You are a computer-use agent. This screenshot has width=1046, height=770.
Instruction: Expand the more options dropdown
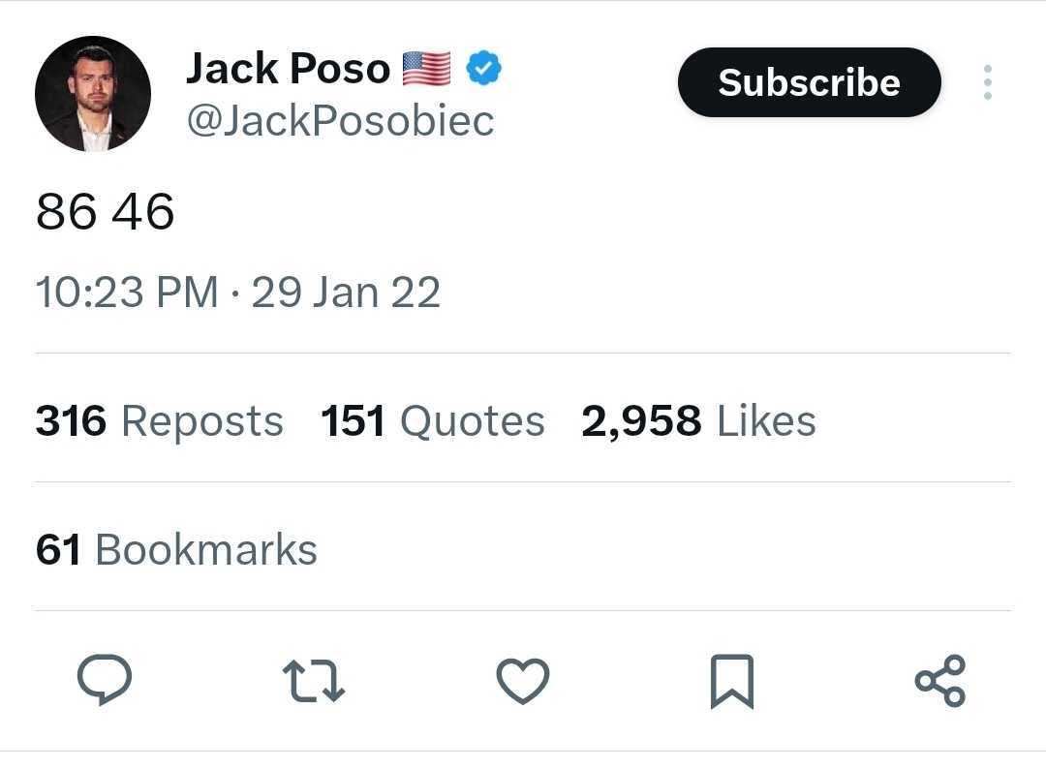pyautogui.click(x=988, y=83)
